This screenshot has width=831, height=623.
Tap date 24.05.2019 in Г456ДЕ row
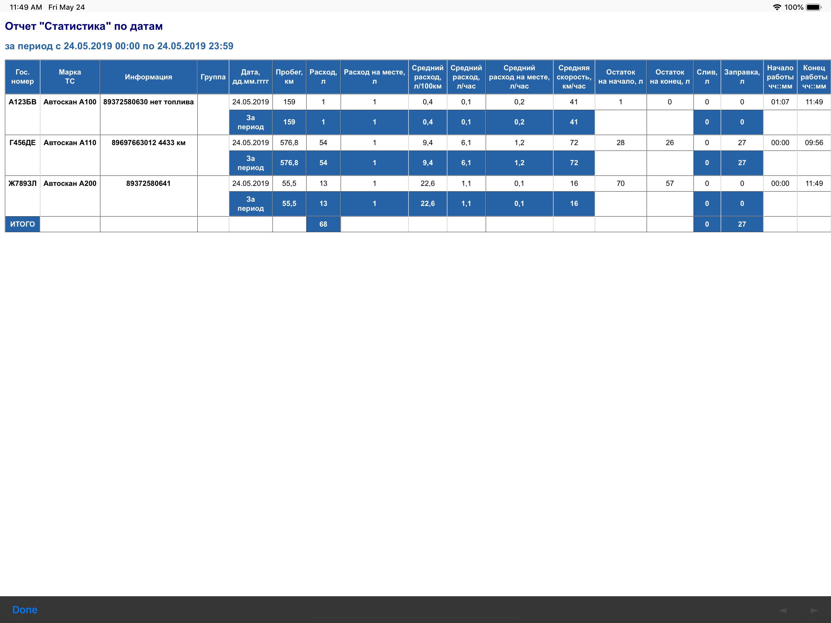click(251, 143)
